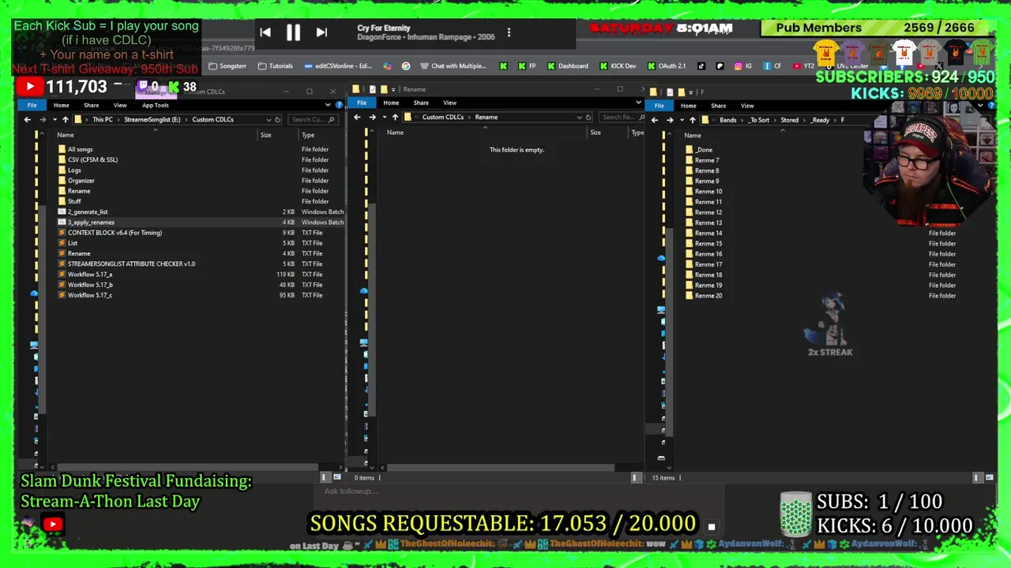Open the Kick Dashboard bookmark
The width and height of the screenshot is (1011, 568).
point(568,66)
